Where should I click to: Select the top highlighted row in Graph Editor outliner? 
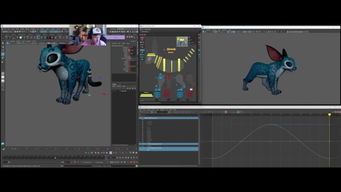169,118
